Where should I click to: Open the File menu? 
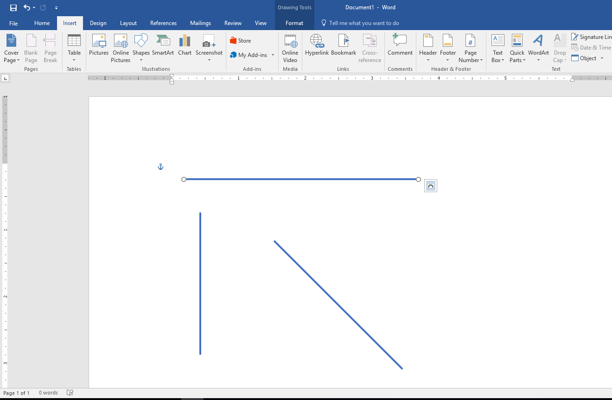(13, 23)
